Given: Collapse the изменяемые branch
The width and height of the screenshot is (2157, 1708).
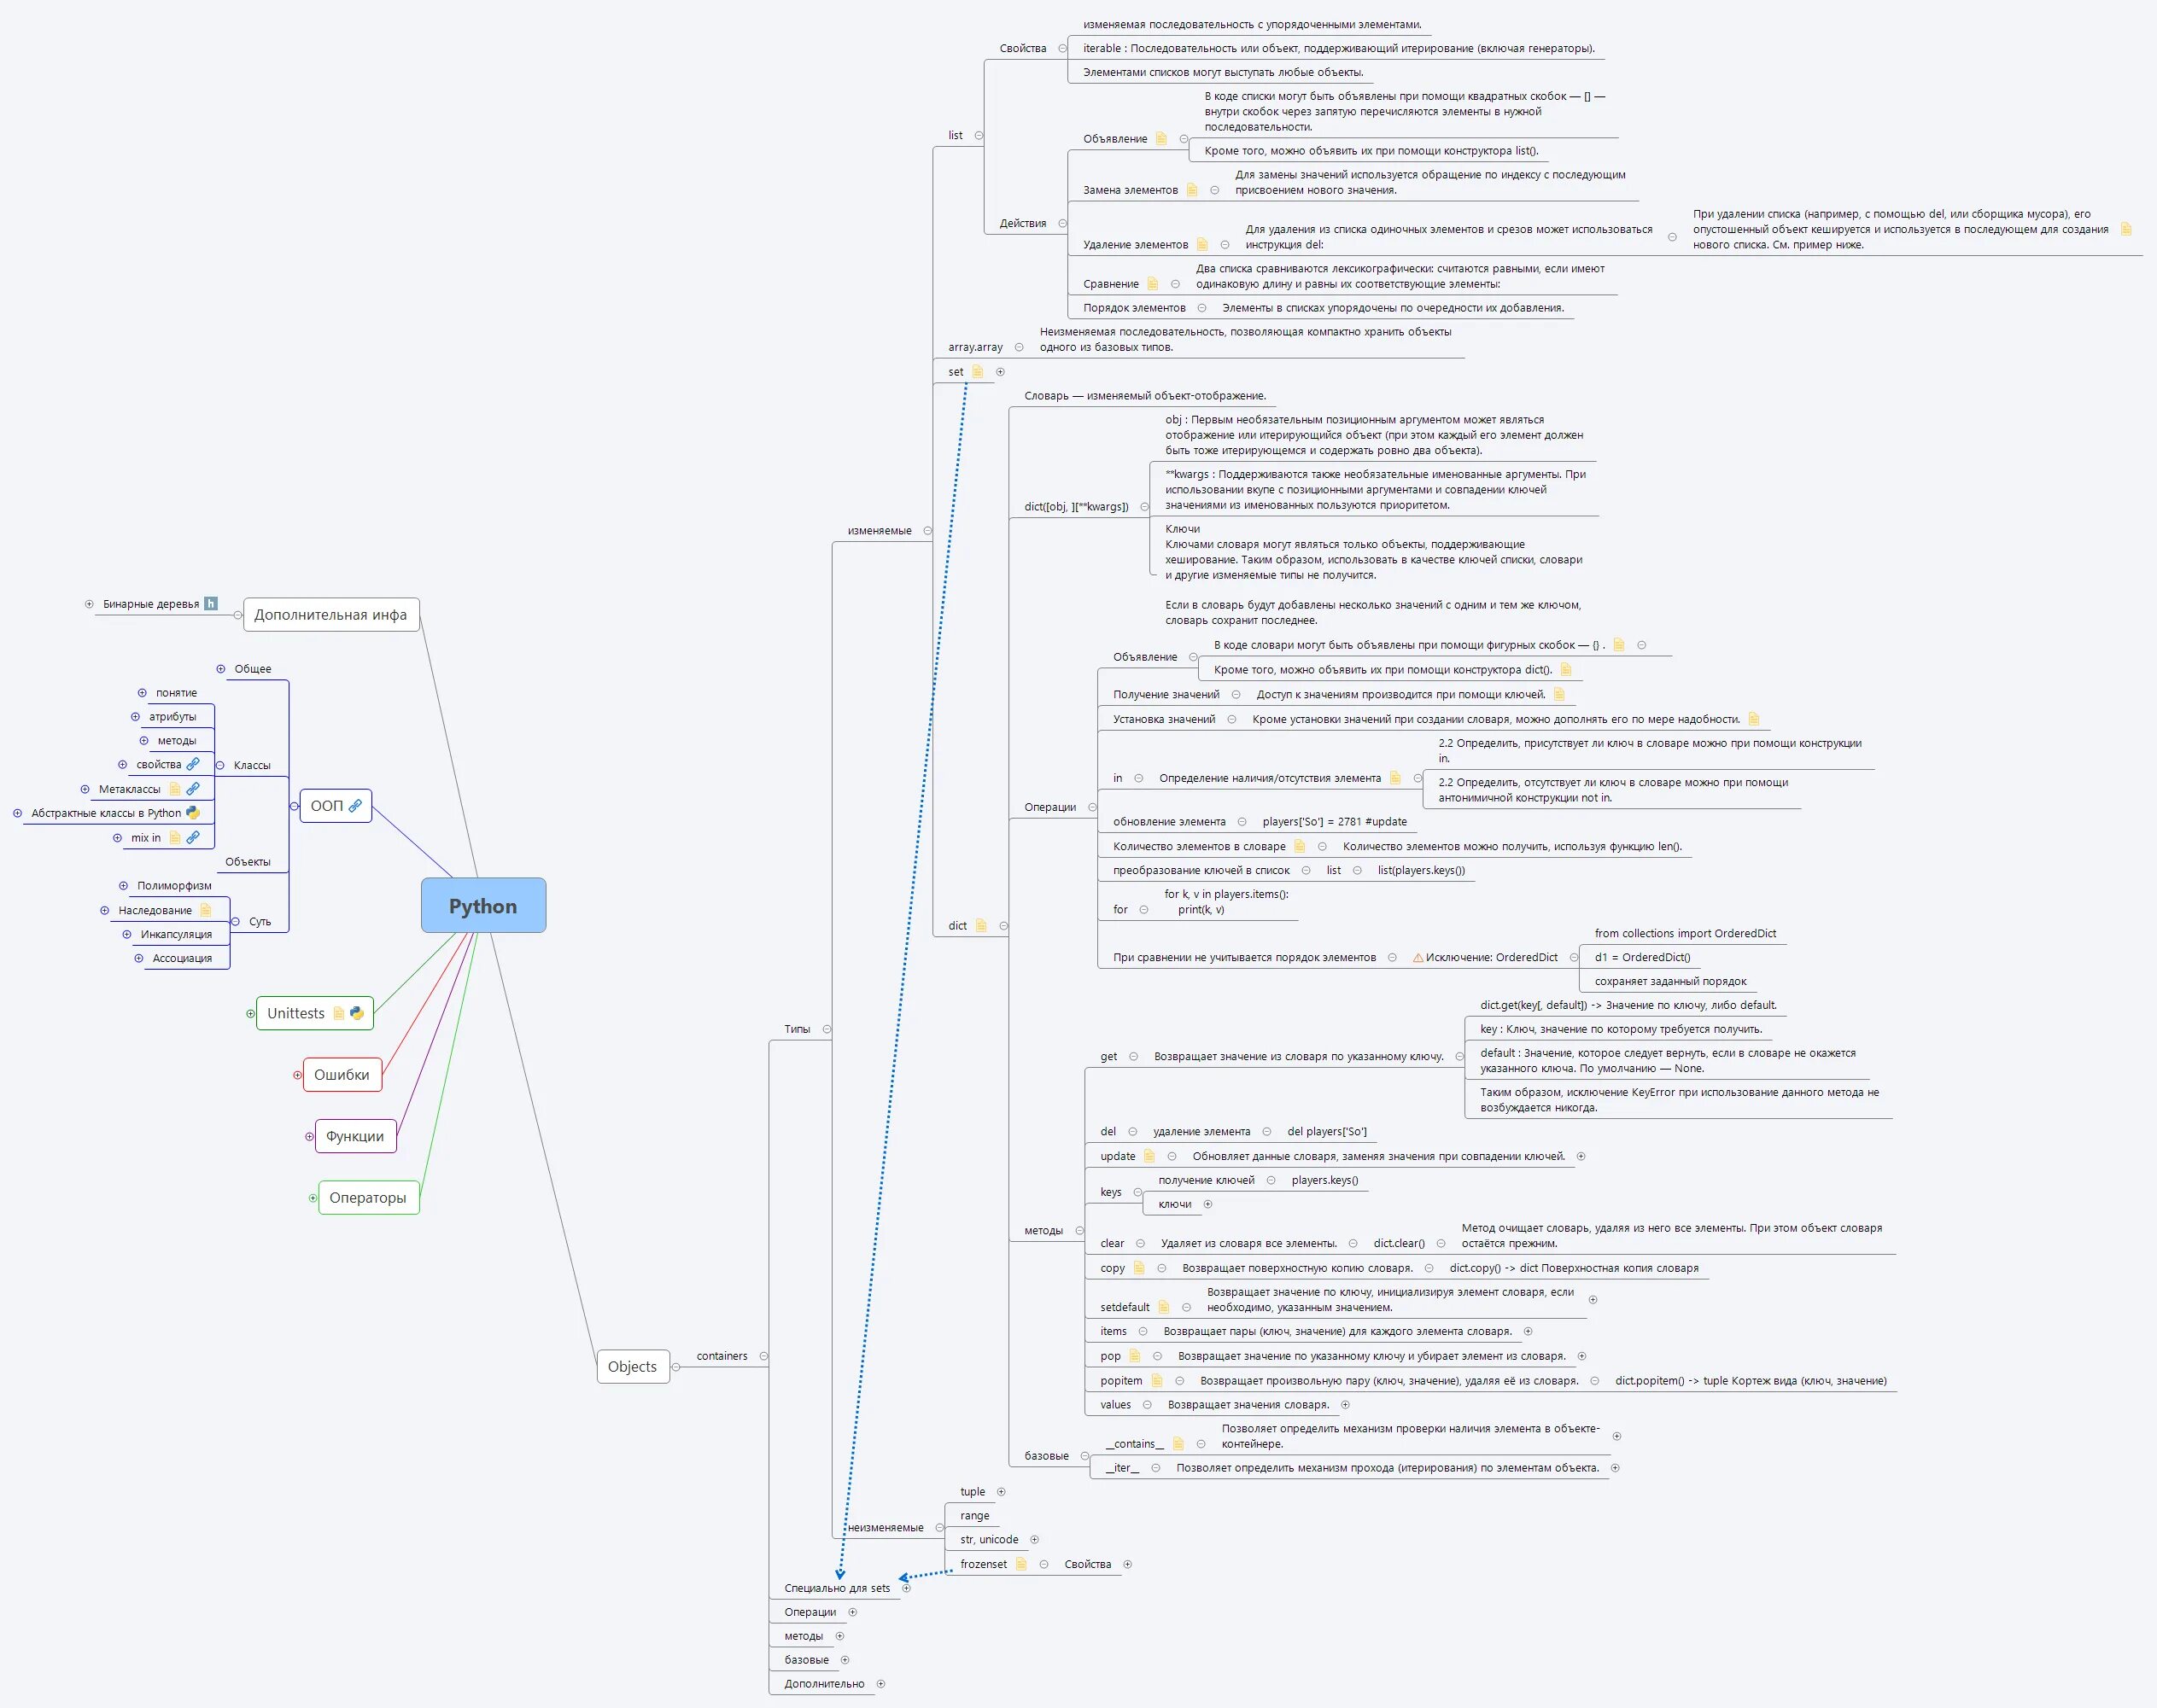Looking at the screenshot, I should pos(927,531).
